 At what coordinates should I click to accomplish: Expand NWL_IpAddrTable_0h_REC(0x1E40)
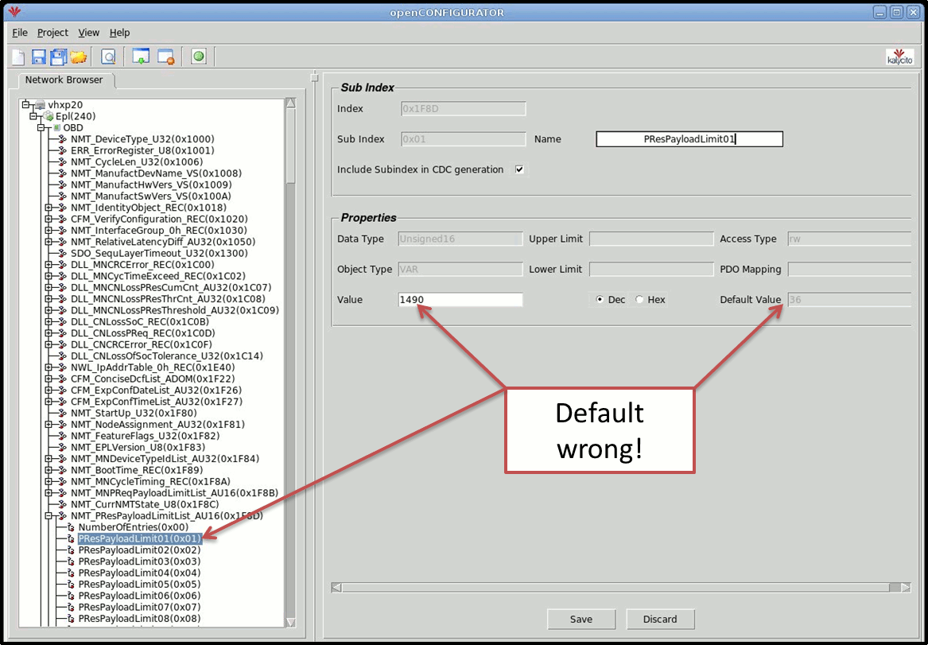49,367
